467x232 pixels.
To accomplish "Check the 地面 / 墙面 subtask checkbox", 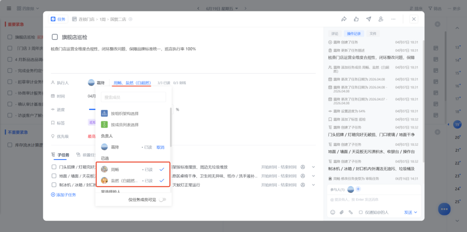I will pos(54,176).
